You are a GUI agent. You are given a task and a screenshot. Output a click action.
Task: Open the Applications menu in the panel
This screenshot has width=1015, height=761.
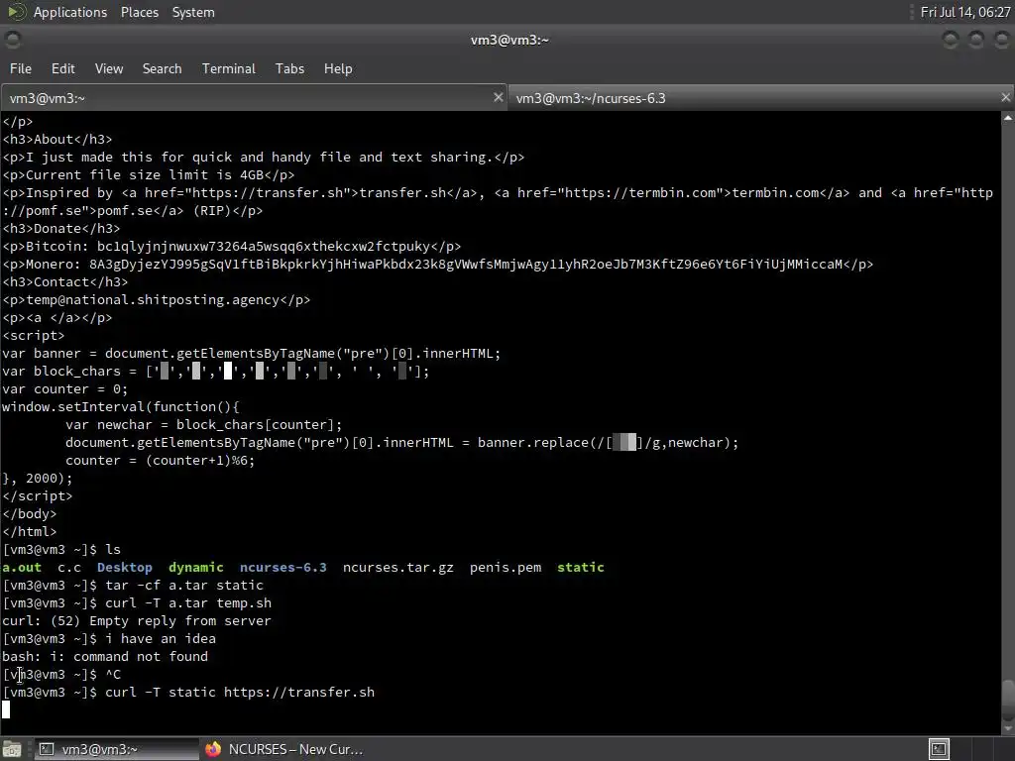70,12
